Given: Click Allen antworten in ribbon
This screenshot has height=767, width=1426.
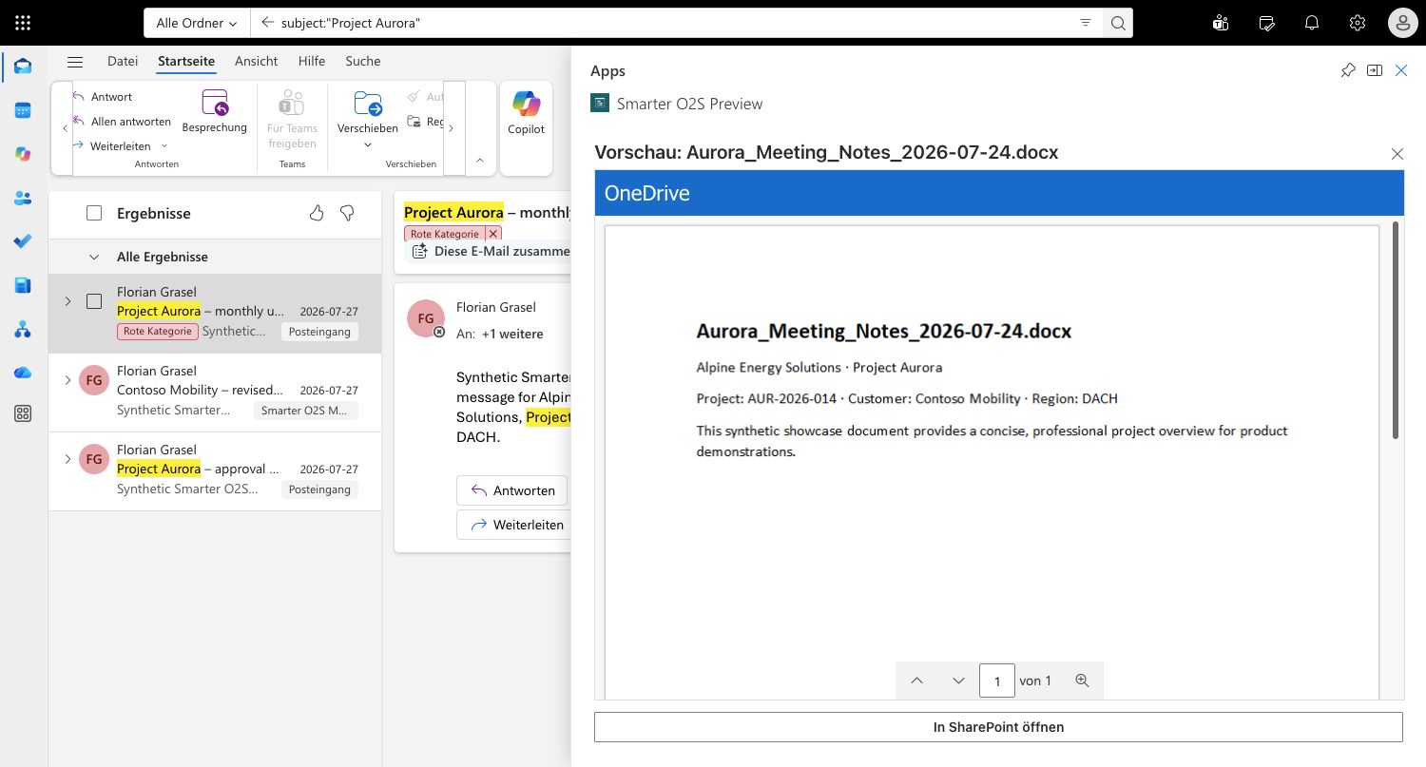Looking at the screenshot, I should pos(122,122).
